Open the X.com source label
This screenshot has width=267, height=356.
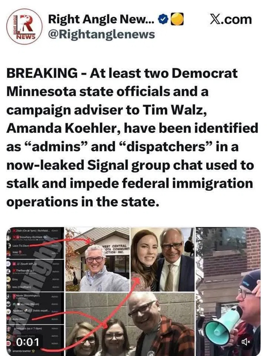231,19
